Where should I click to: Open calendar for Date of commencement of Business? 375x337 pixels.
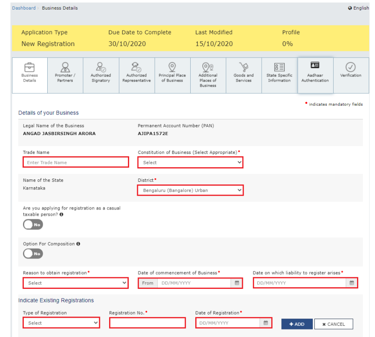click(237, 283)
